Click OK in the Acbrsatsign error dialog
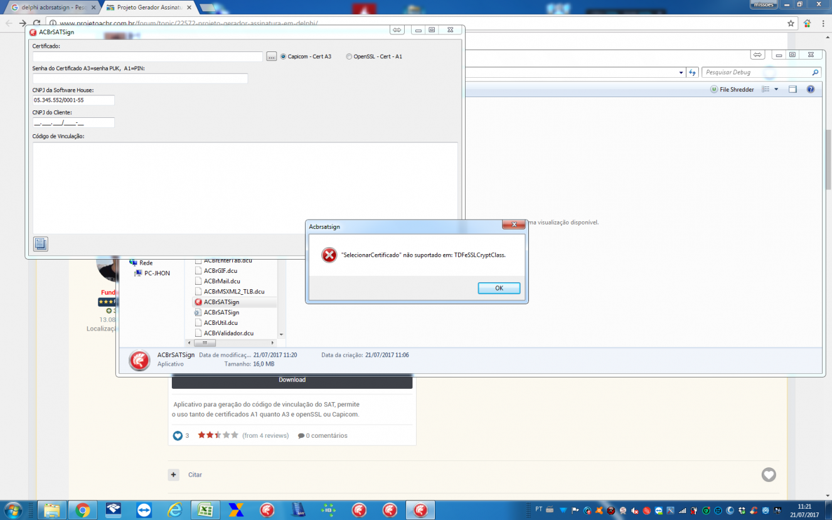 click(x=499, y=289)
